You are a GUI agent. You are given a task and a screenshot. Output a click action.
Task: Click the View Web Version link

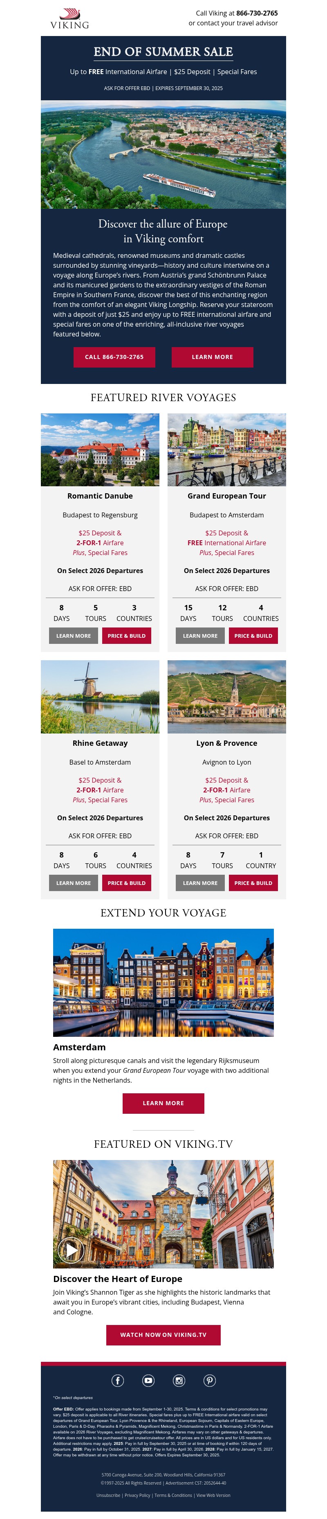pos(213,1495)
